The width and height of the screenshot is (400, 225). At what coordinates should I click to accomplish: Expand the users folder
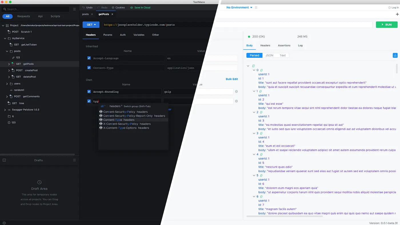point(7,84)
